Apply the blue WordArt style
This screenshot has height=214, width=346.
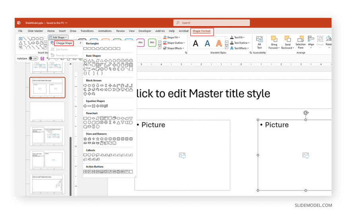207,43
